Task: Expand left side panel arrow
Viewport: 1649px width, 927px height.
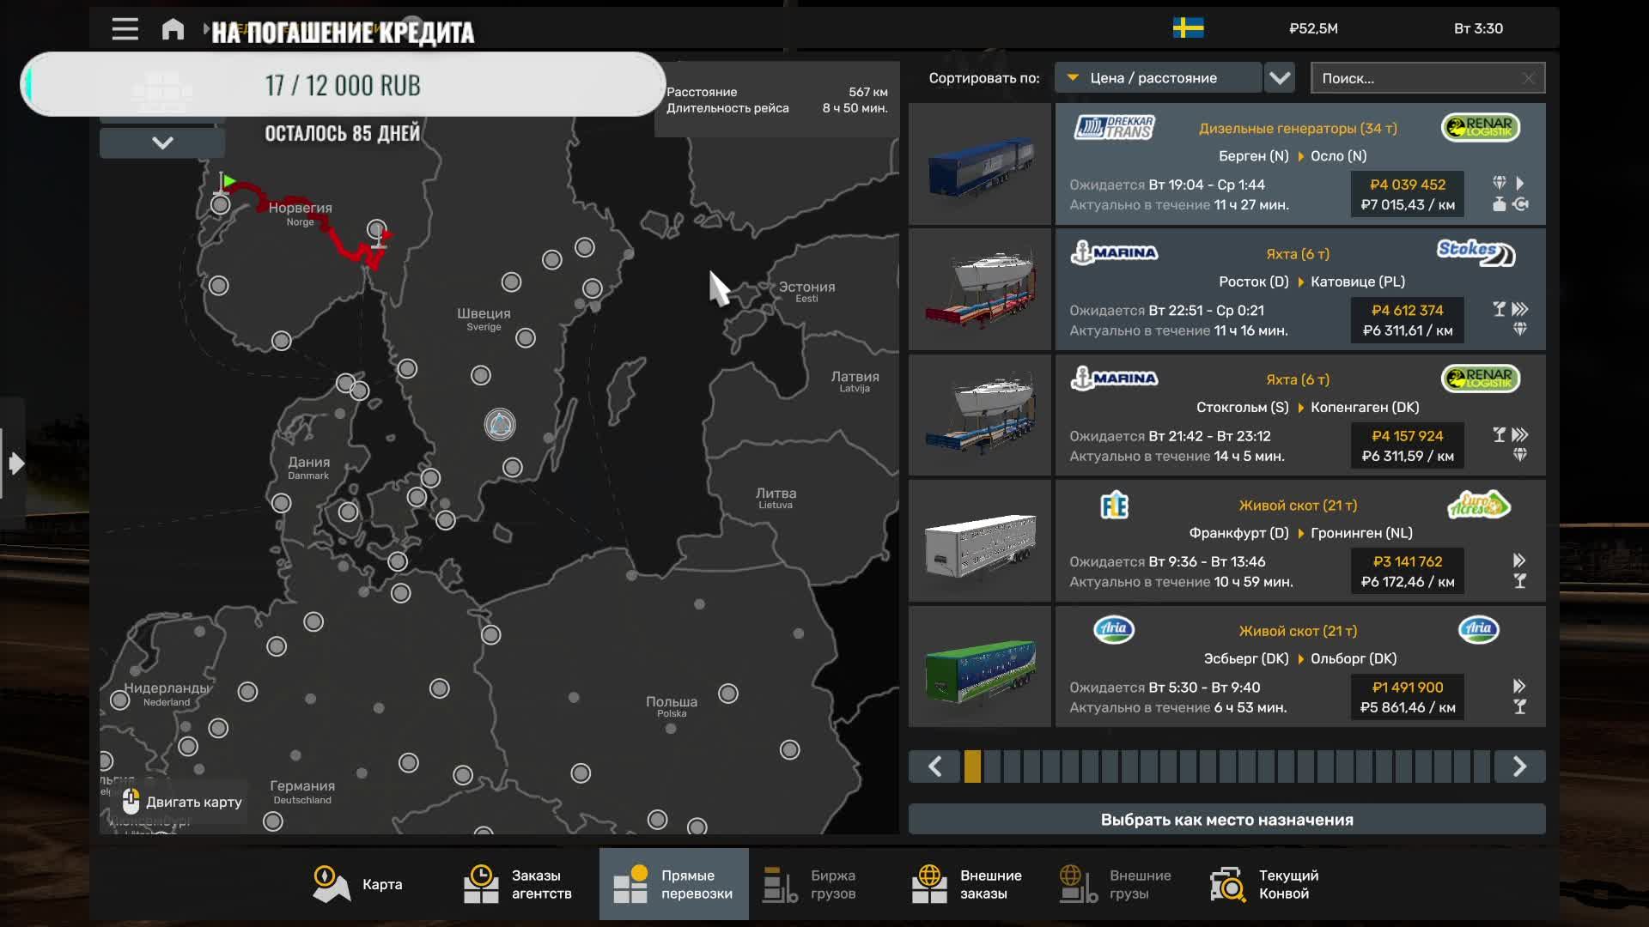Action: pos(15,464)
